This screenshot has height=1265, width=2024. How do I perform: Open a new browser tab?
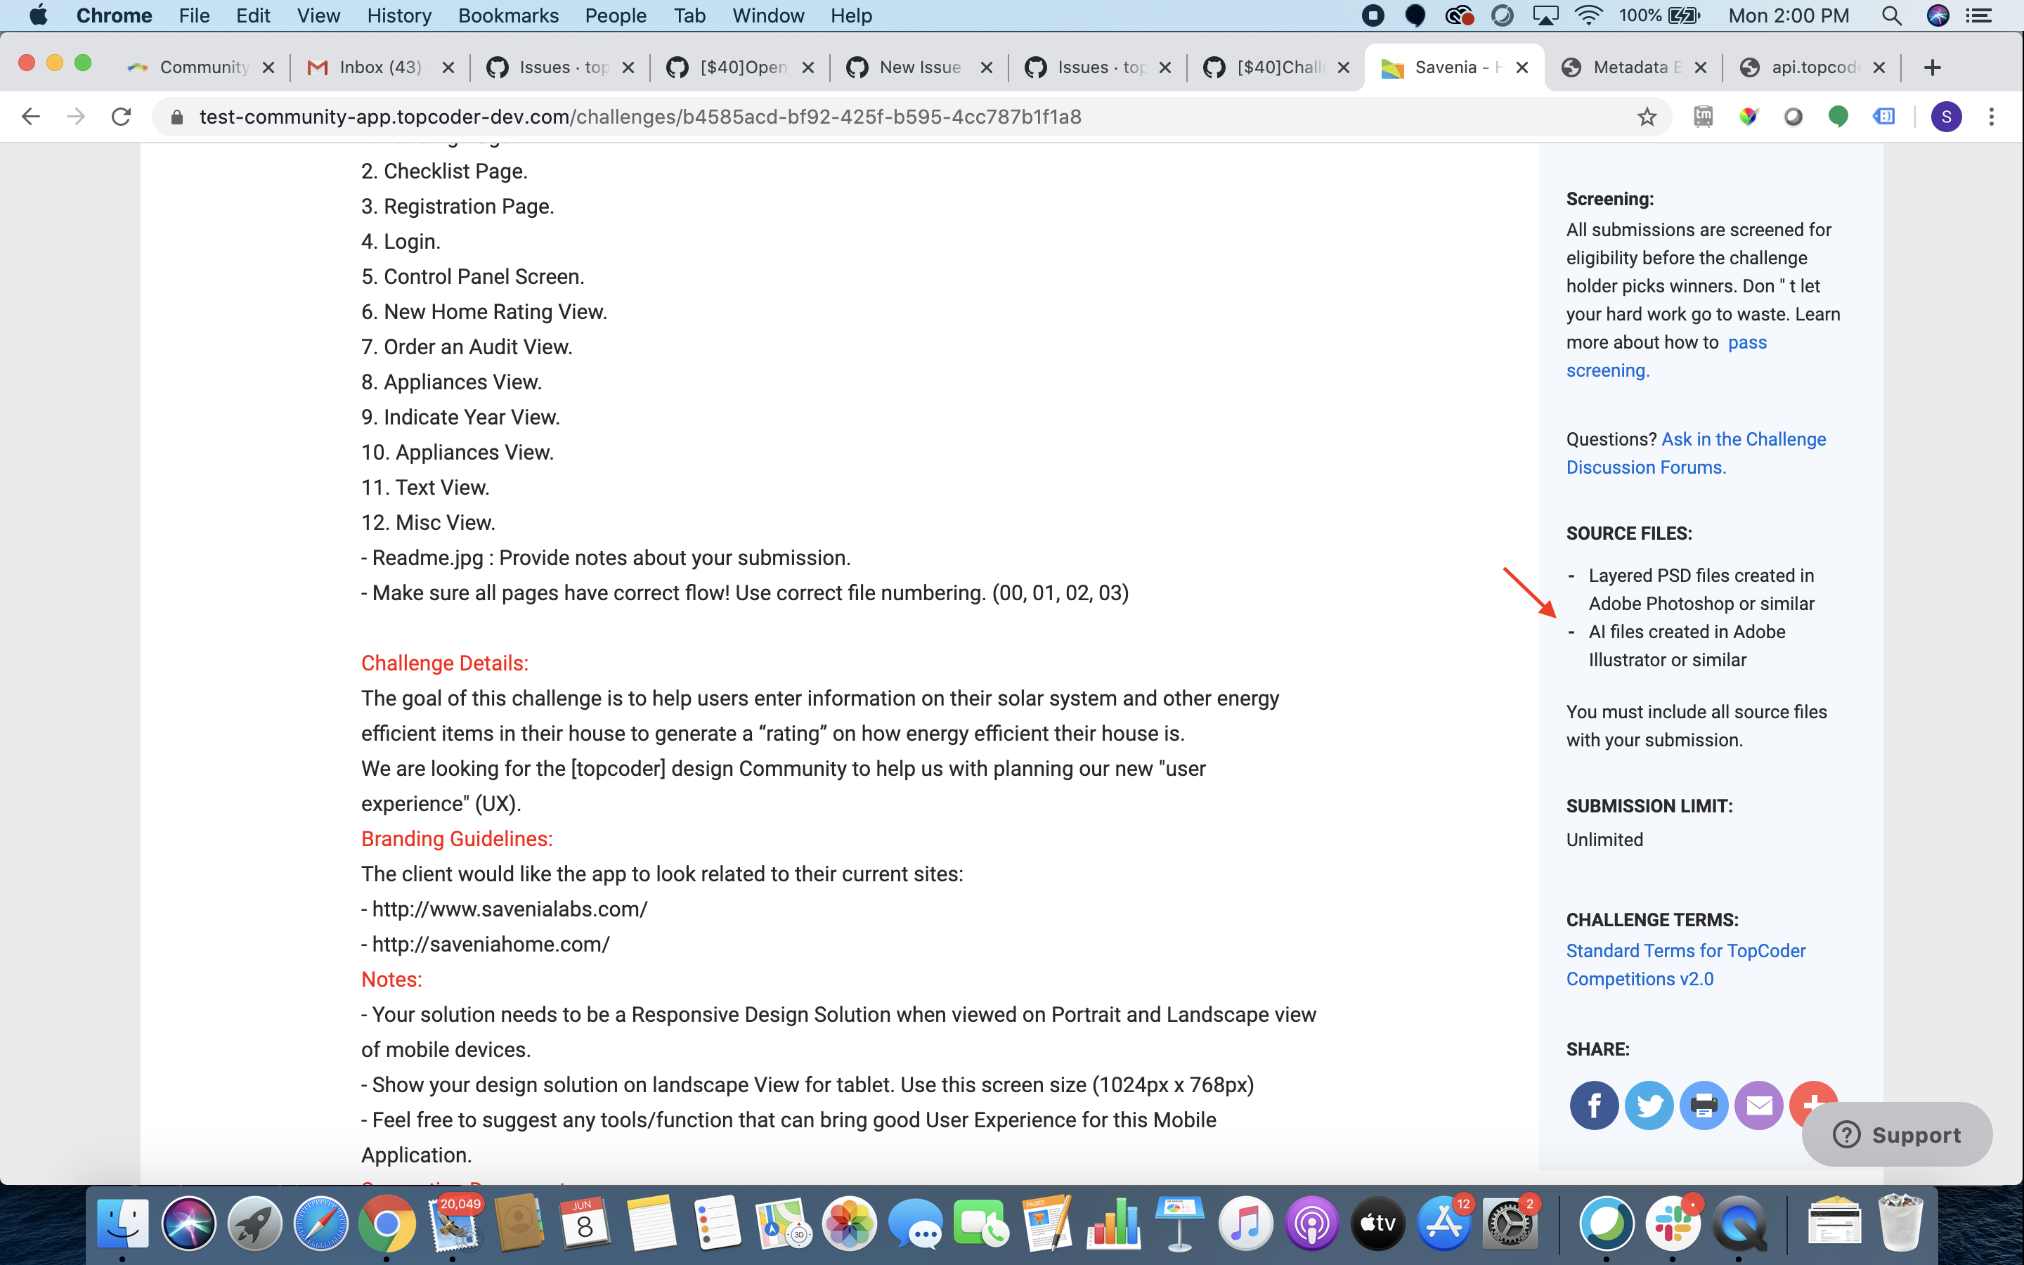pyautogui.click(x=1932, y=67)
